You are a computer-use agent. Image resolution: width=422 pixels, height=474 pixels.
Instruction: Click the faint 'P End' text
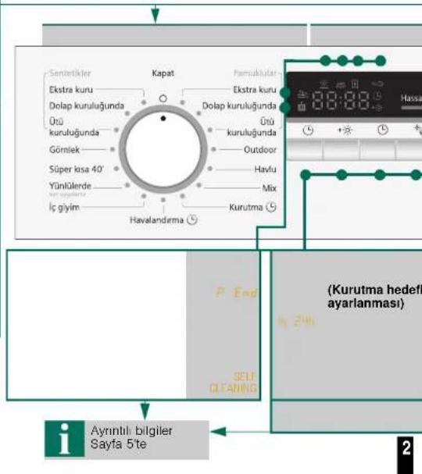[x=236, y=292]
